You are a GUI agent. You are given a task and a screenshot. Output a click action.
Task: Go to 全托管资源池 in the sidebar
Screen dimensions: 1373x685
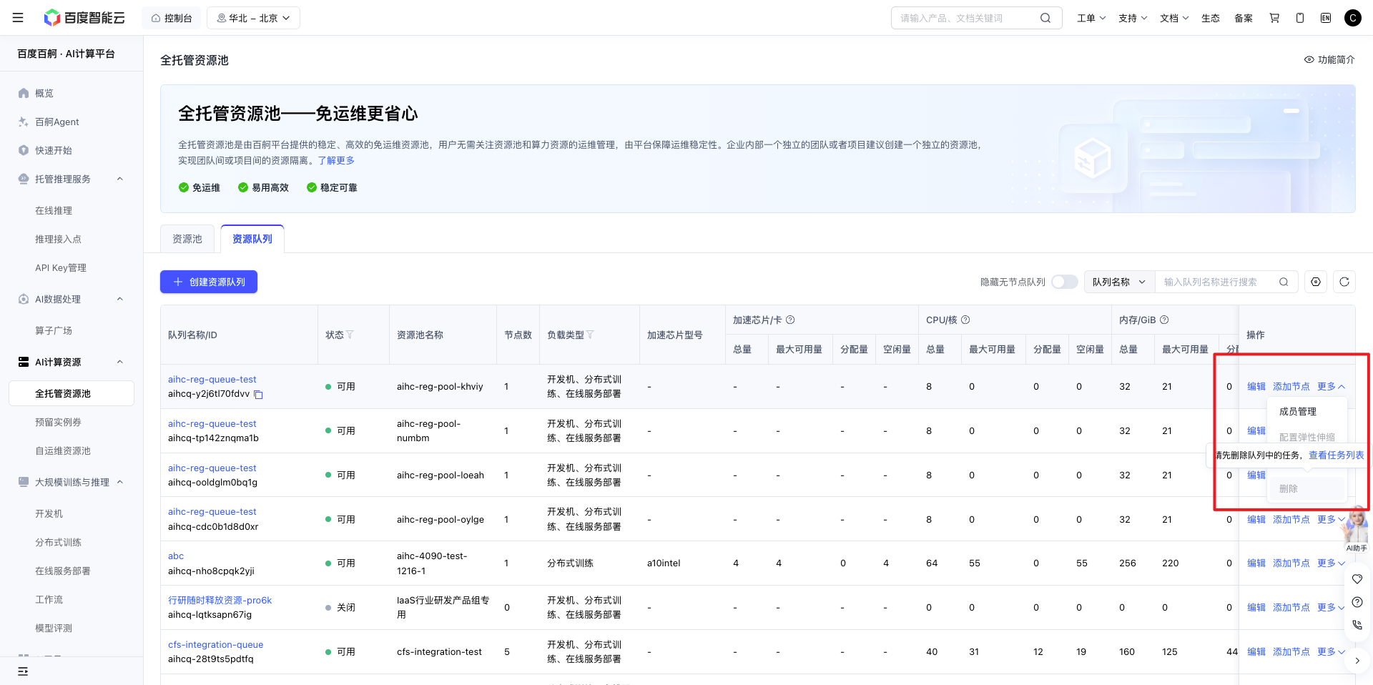click(x=72, y=393)
